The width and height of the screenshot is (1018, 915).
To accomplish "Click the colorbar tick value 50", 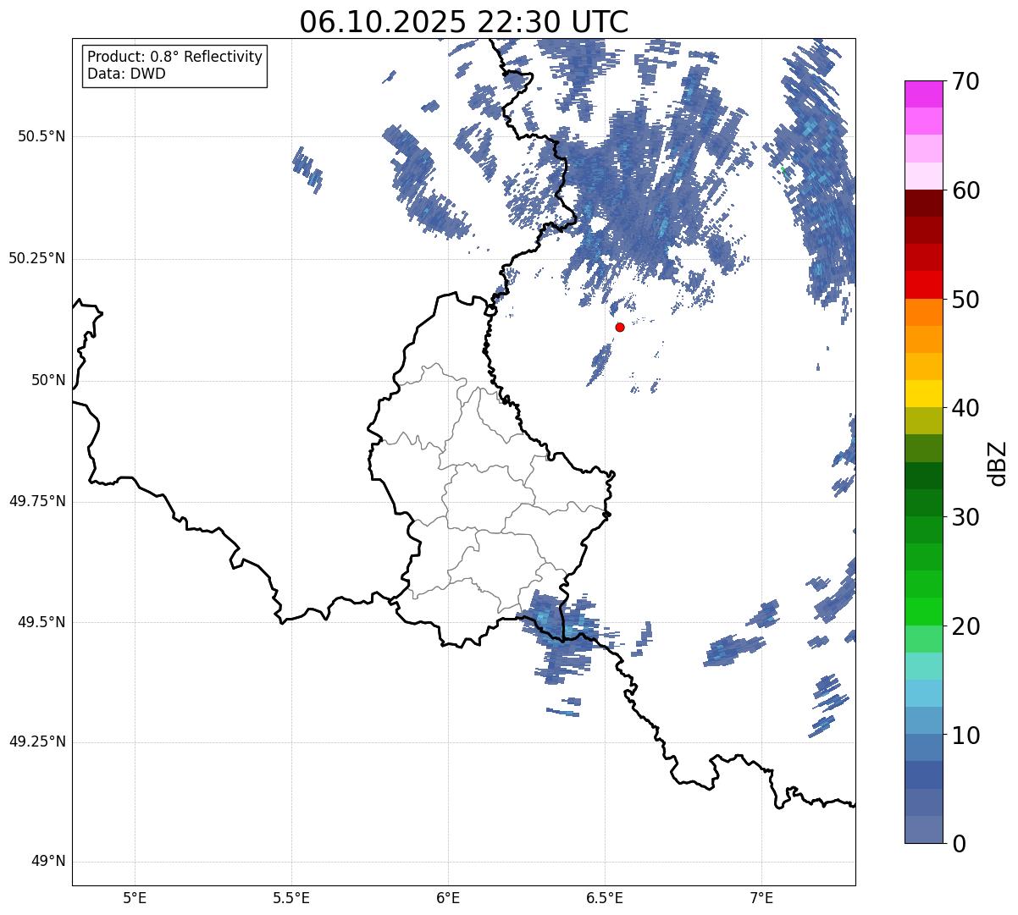I will (x=965, y=300).
